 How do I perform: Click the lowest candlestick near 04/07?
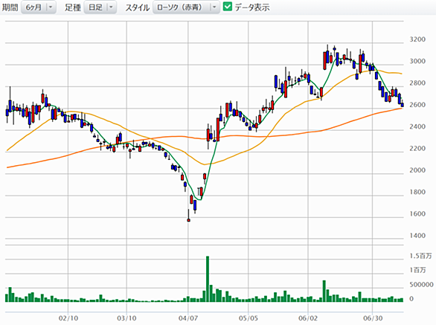188,220
